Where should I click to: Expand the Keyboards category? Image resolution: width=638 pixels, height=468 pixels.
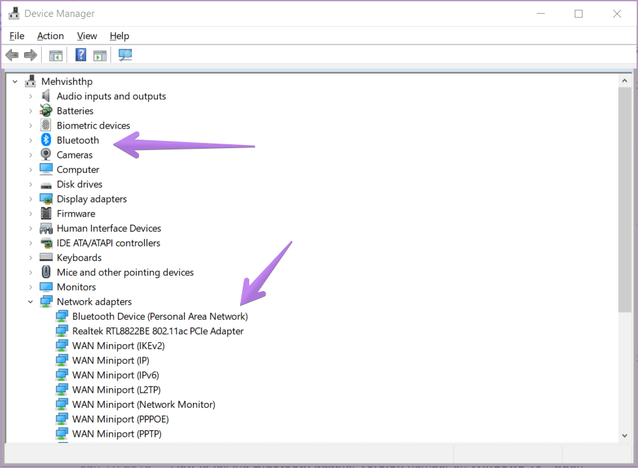click(31, 258)
